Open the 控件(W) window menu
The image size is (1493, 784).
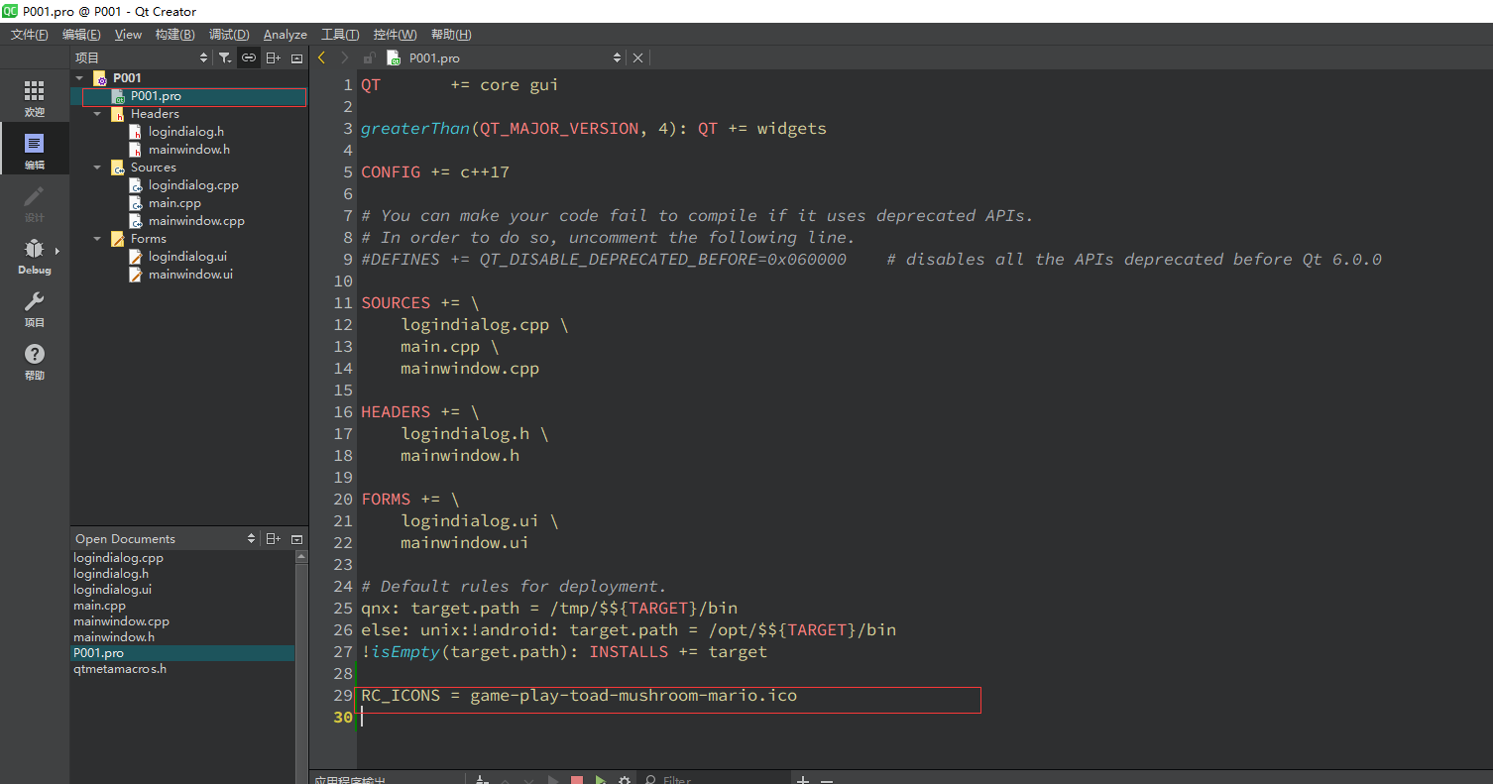click(395, 34)
